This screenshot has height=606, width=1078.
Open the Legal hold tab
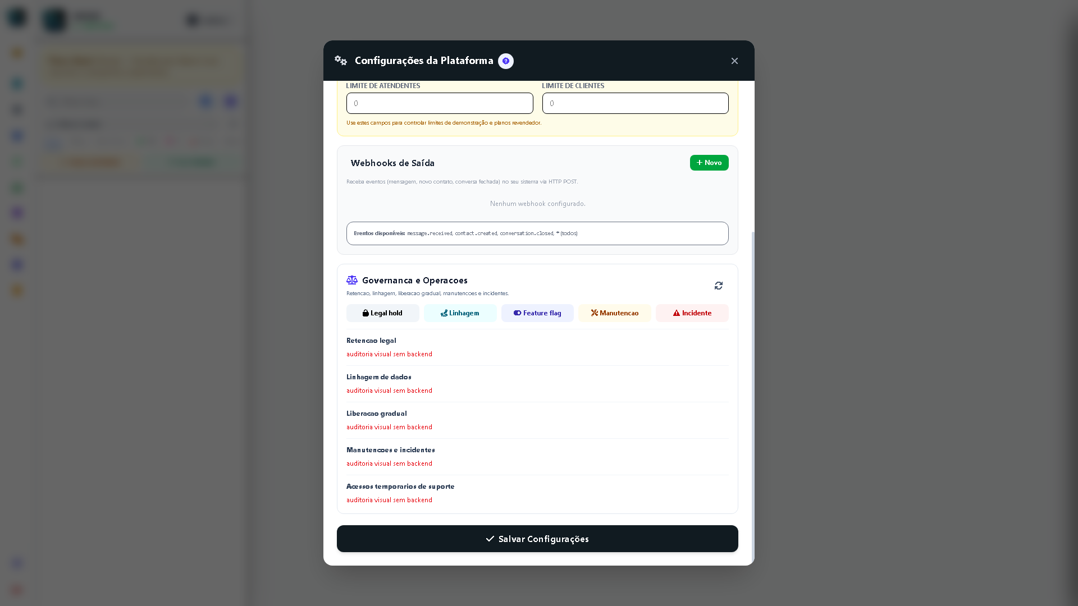pos(382,313)
